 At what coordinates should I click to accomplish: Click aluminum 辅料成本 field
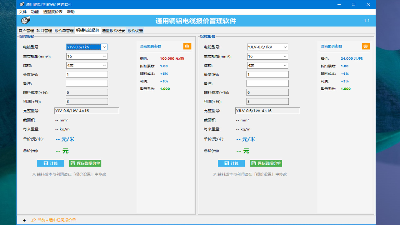[x=267, y=92]
